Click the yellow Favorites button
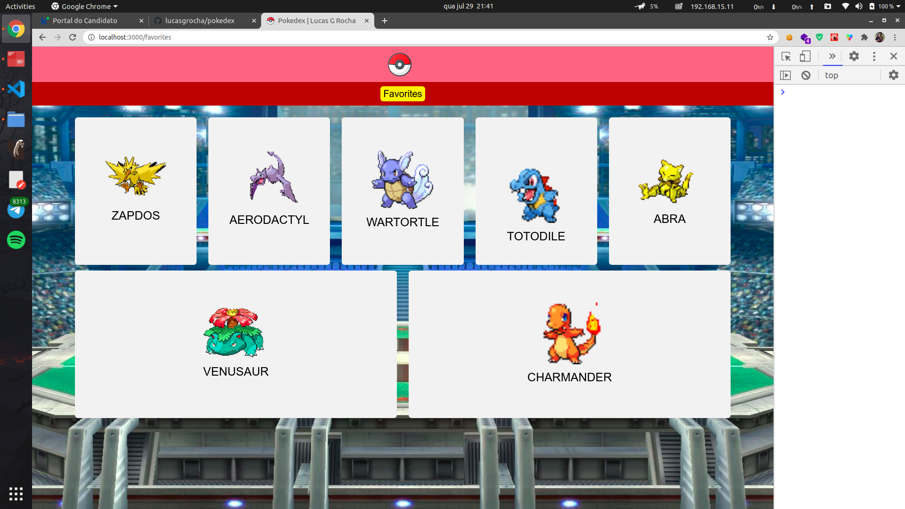This screenshot has width=905, height=509. (403, 94)
